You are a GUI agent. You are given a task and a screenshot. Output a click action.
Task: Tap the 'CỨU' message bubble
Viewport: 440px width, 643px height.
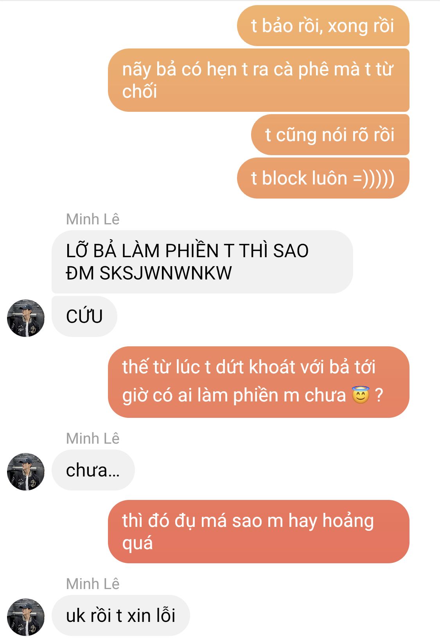point(84,317)
